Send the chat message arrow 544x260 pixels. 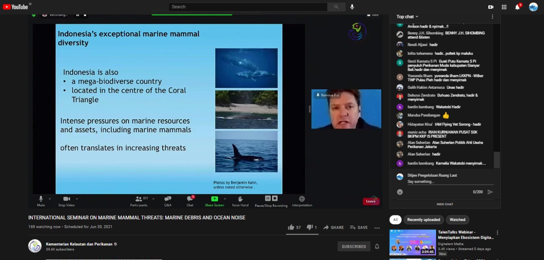pos(490,192)
